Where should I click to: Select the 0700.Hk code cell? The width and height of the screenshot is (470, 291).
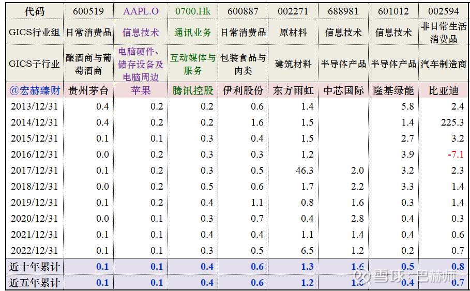[193, 12]
